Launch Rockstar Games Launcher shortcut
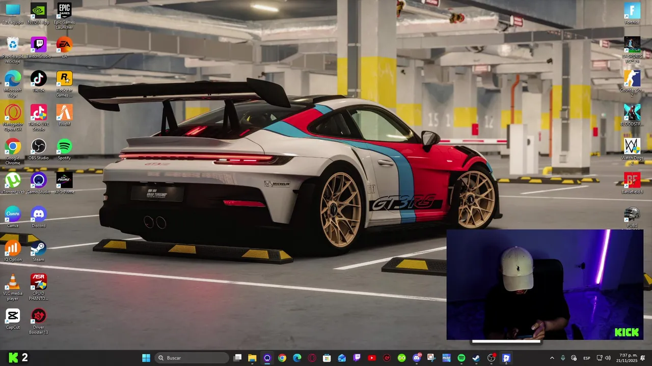The width and height of the screenshot is (652, 366). [x=64, y=84]
